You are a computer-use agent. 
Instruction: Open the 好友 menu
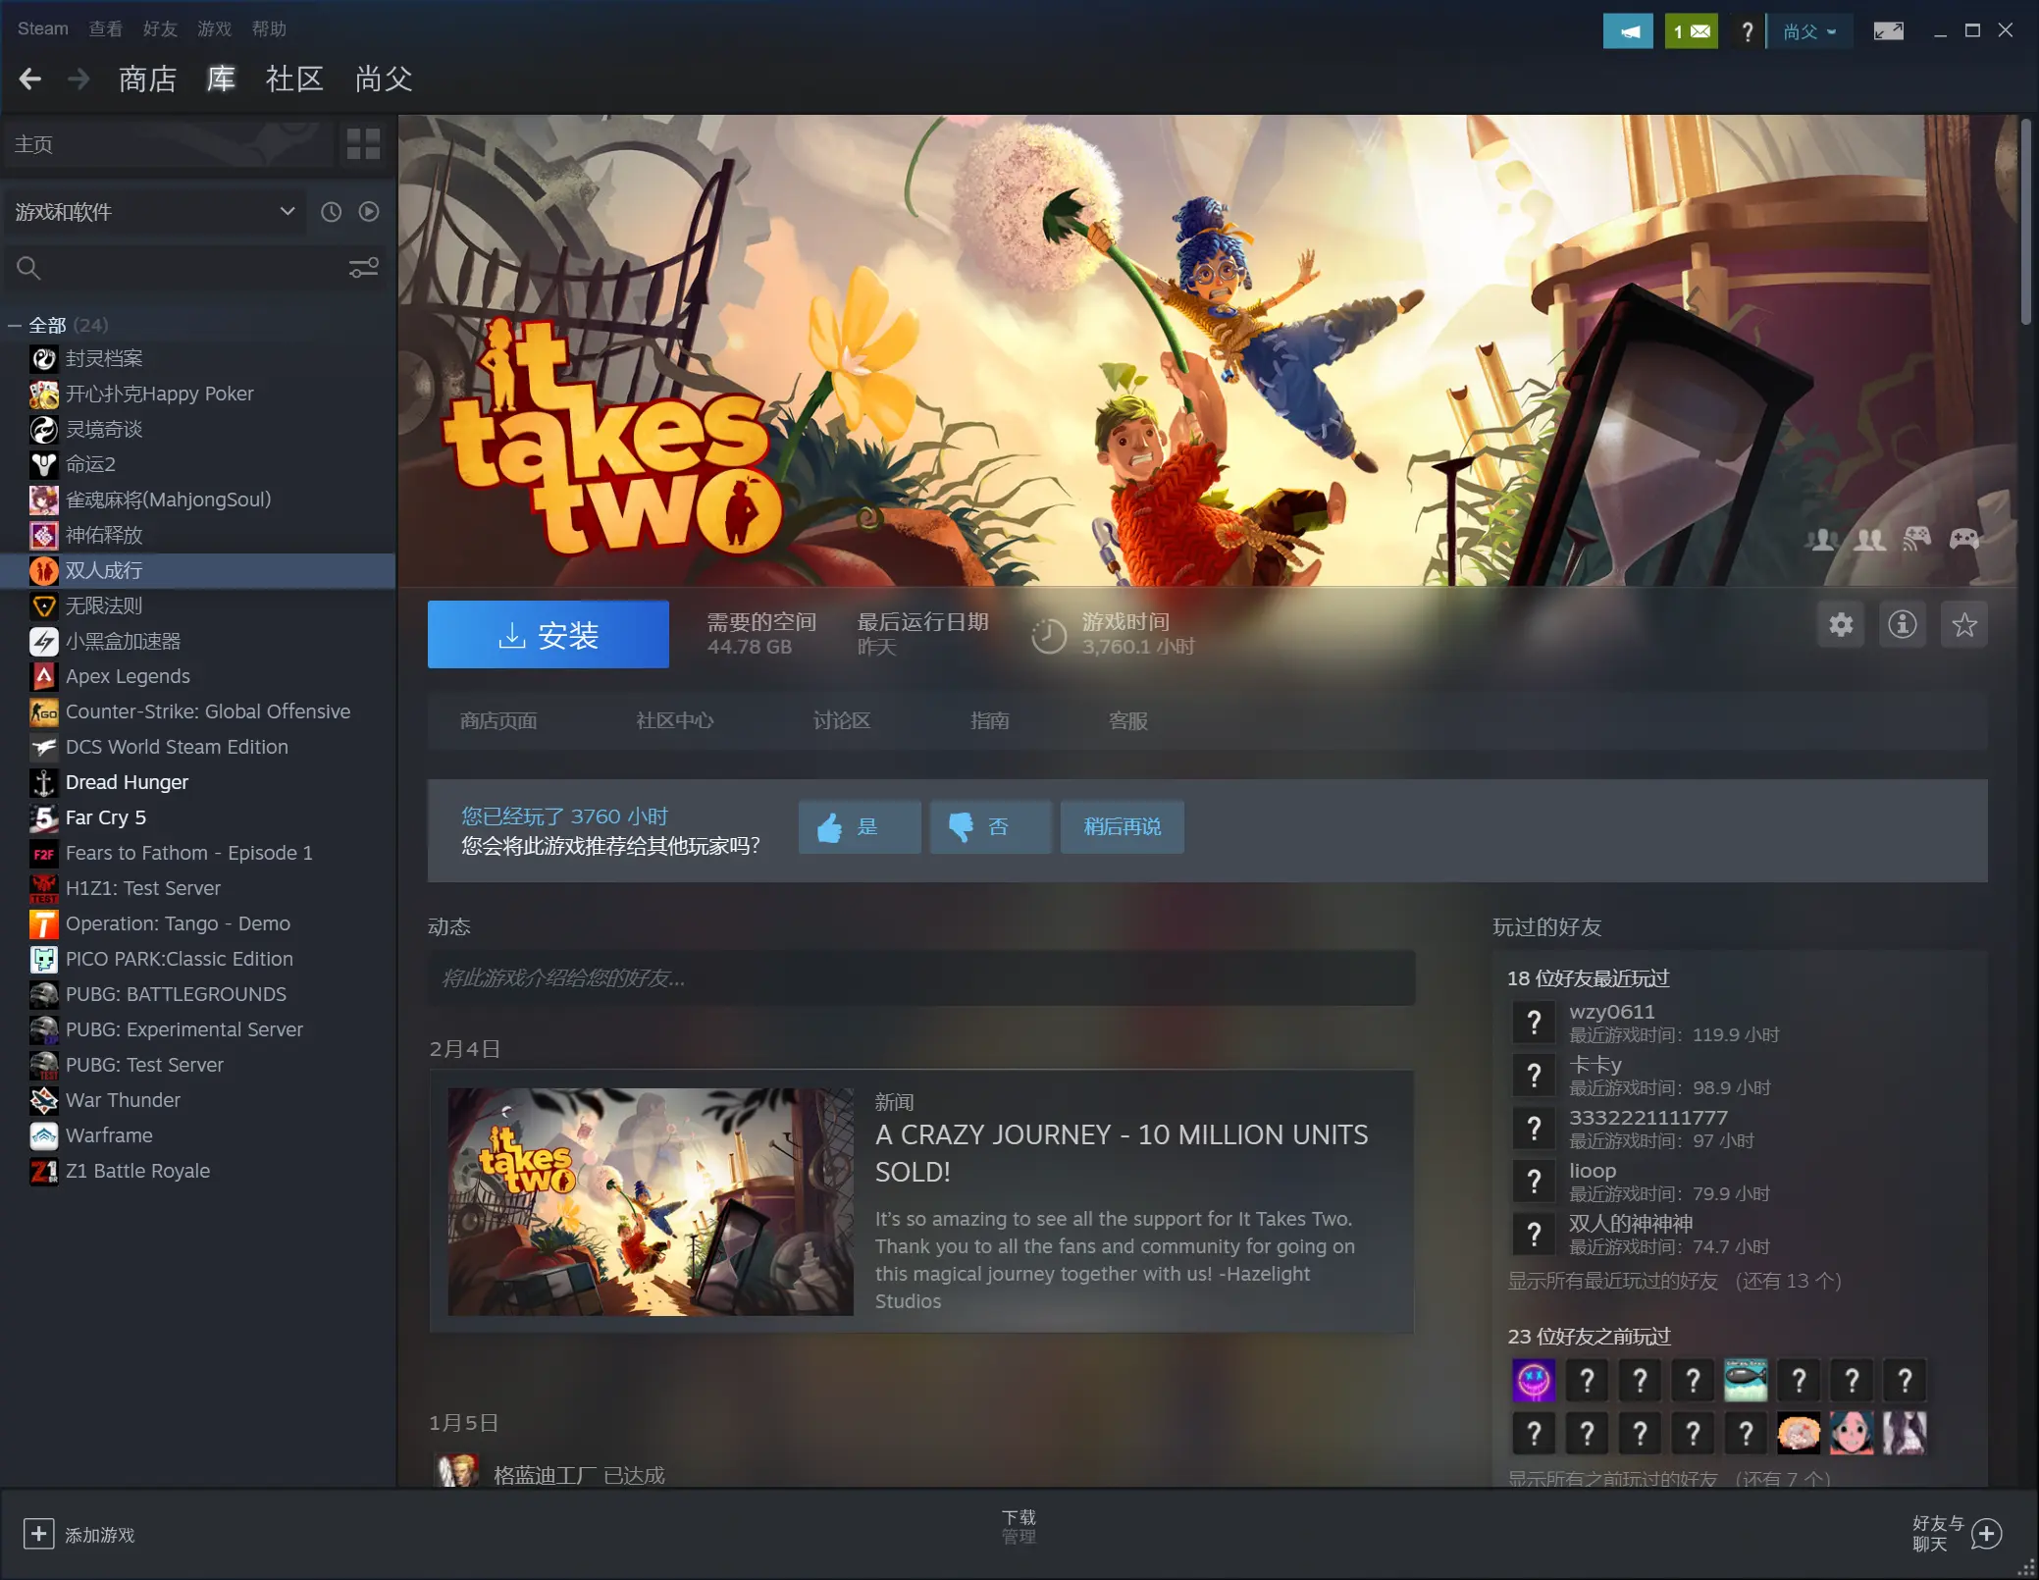160,28
